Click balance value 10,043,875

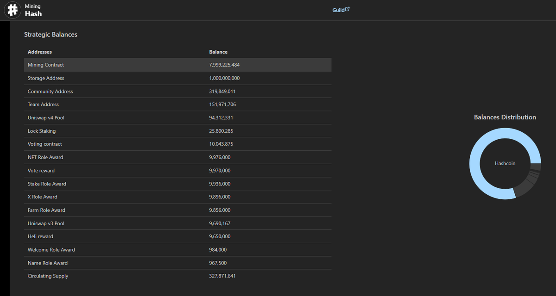tap(221, 144)
